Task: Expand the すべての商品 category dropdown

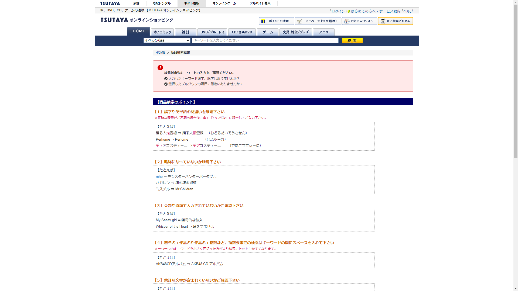Action: pyautogui.click(x=167, y=40)
